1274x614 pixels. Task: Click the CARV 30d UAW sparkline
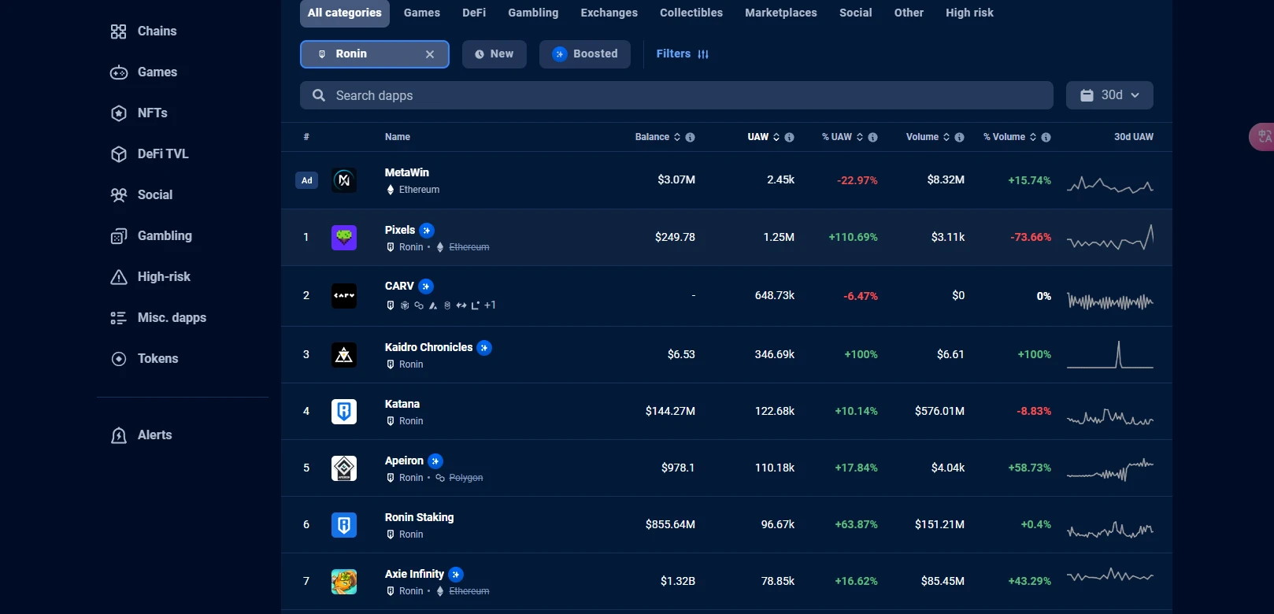(x=1109, y=302)
